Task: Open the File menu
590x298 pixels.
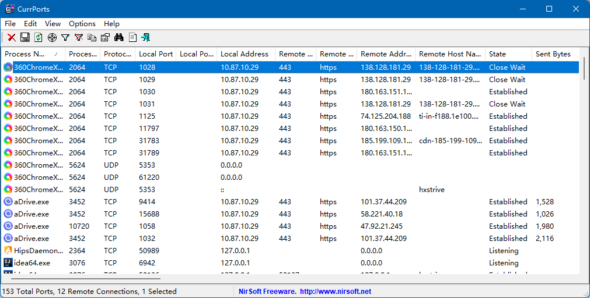Action: 10,24
